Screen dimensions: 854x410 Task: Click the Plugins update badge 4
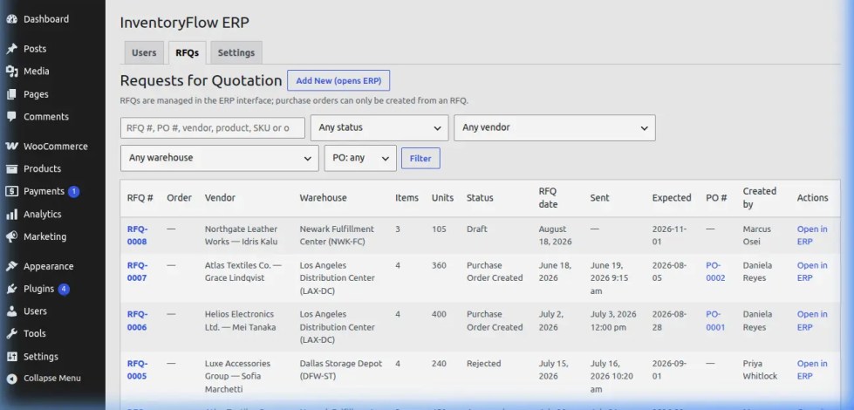[x=64, y=289]
